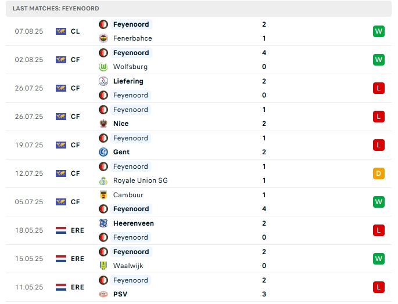Image resolution: width=398 pixels, height=304 pixels.
Task: Click the W result badge for Fenerbahce match
Action: tap(378, 31)
